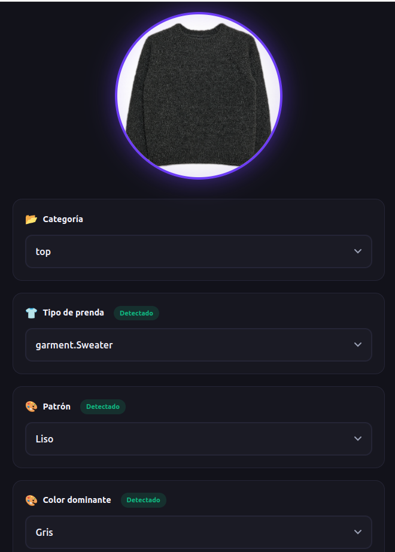Viewport: 395px width, 552px height.
Task: Click the palette icon next to Patrón
Action: (31, 407)
